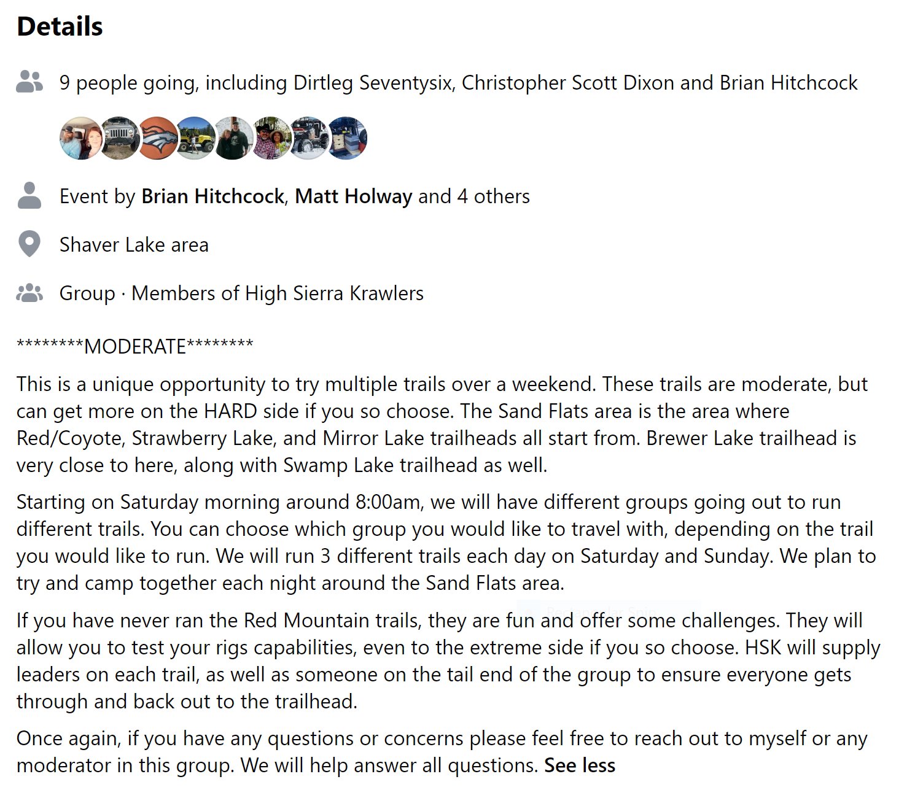Open the Shaver Lake area location
Image resolution: width=907 pixels, height=790 pixels.
(x=134, y=245)
